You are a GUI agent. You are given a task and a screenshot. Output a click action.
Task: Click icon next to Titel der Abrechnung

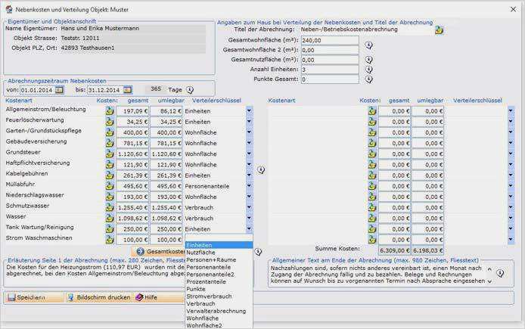coord(439,30)
